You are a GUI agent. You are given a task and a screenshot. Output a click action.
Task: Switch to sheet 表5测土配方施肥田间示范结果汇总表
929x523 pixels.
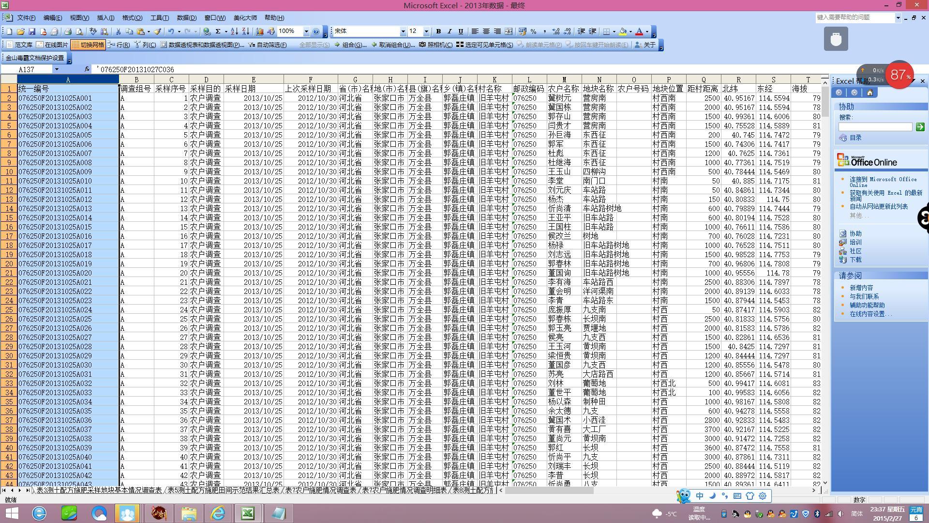coord(223,490)
